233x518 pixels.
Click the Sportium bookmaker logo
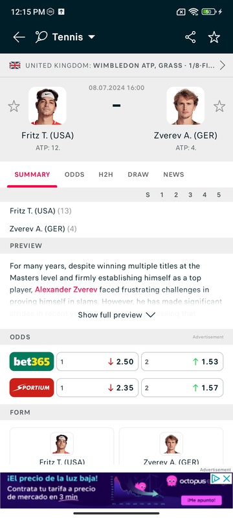32,387
